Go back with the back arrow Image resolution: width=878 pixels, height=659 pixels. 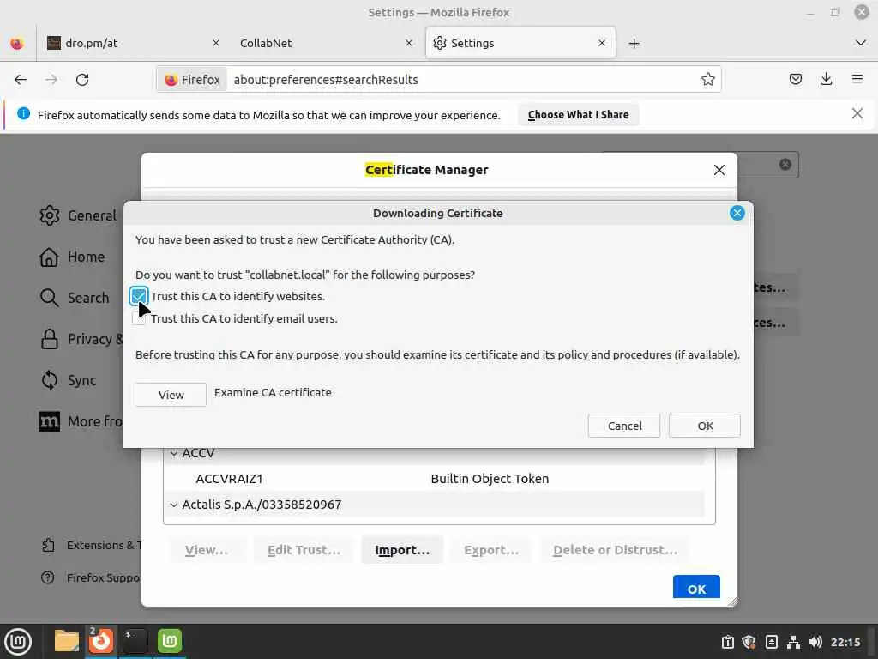click(21, 80)
